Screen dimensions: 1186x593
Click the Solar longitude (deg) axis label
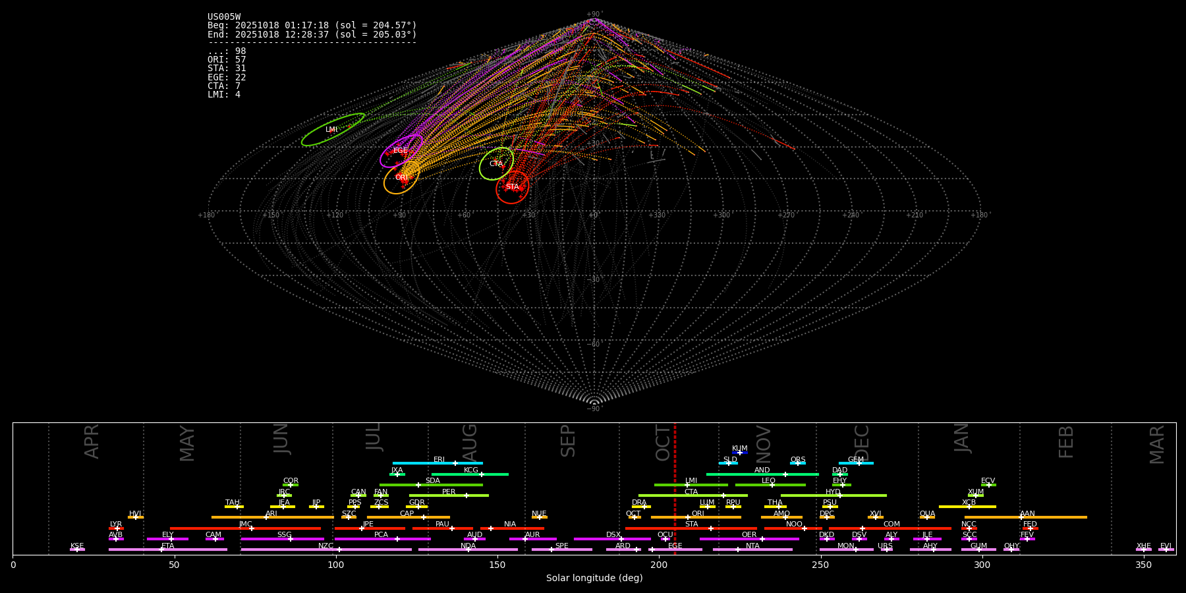[x=594, y=578]
